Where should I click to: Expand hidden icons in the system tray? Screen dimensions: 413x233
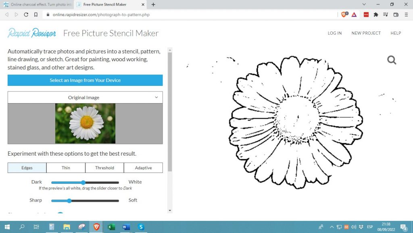[332, 227]
